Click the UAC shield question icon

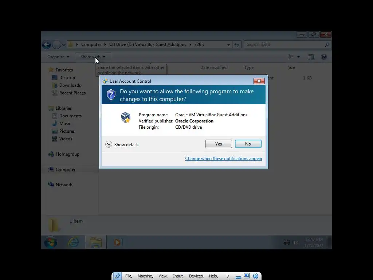click(x=111, y=94)
